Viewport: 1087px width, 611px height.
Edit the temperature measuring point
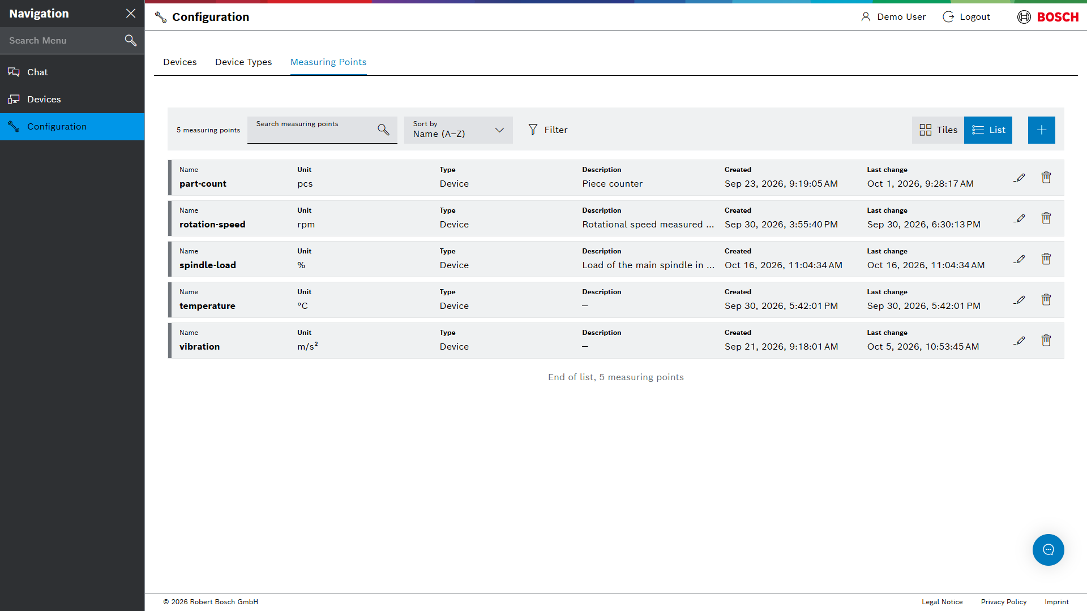(1019, 300)
